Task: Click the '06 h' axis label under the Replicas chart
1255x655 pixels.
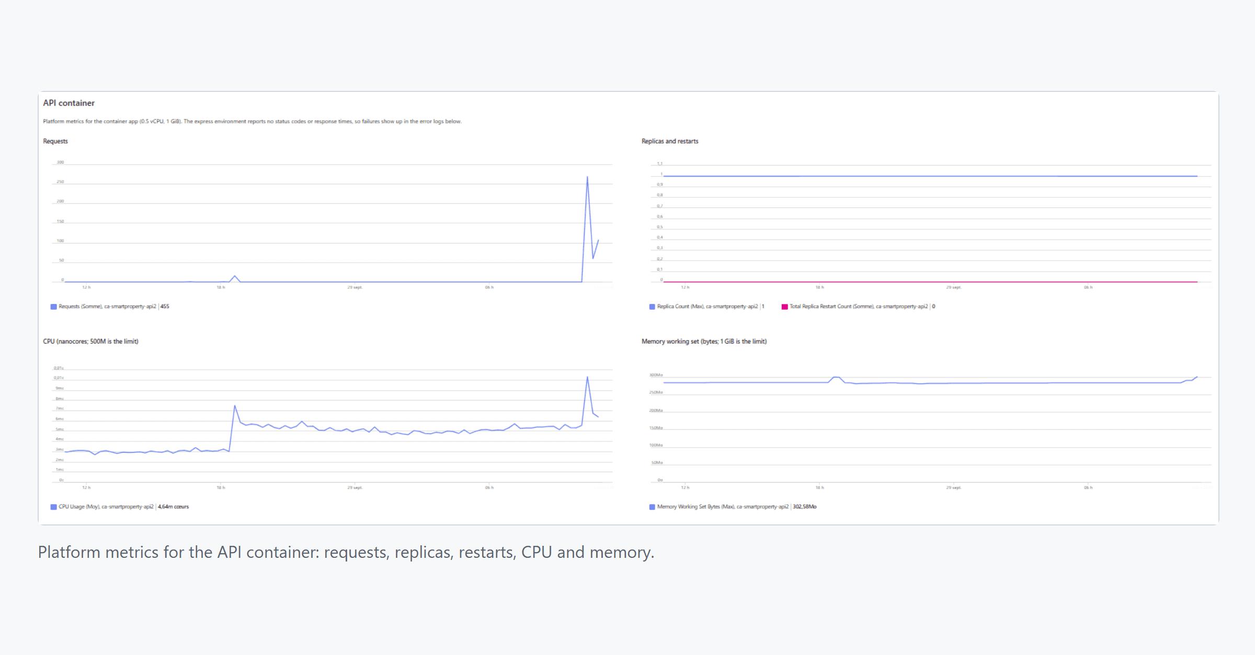Action: 1088,287
